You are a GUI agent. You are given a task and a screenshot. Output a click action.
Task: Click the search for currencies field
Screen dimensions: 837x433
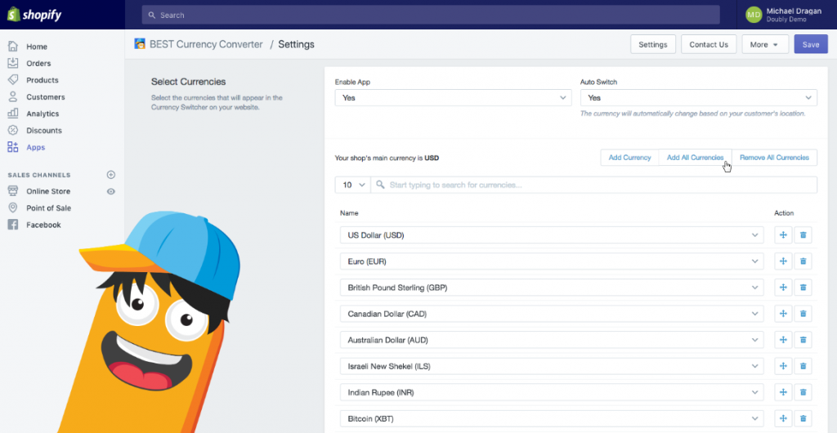[x=593, y=185]
